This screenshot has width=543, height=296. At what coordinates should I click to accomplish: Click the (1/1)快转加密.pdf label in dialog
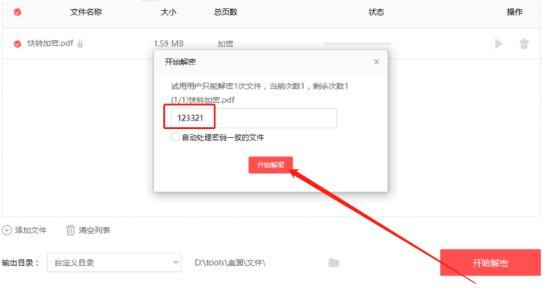(202, 100)
